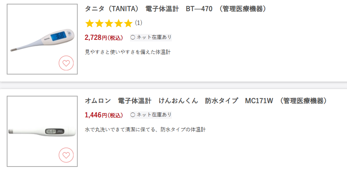This screenshot has width=347, height=171.
Task: Click the fourth yellow rating star
Action: 118,24
